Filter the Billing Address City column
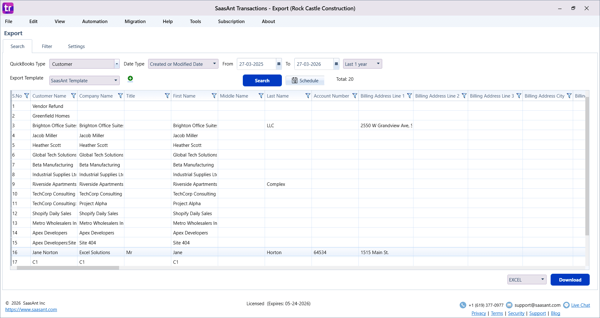This screenshot has width=600, height=318. pos(569,96)
